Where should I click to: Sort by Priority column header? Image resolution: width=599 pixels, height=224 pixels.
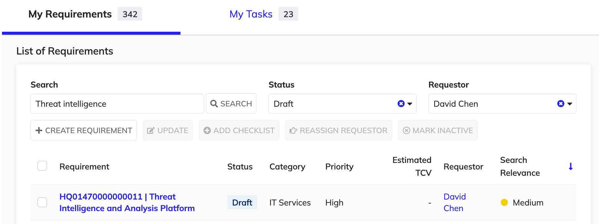click(x=339, y=167)
